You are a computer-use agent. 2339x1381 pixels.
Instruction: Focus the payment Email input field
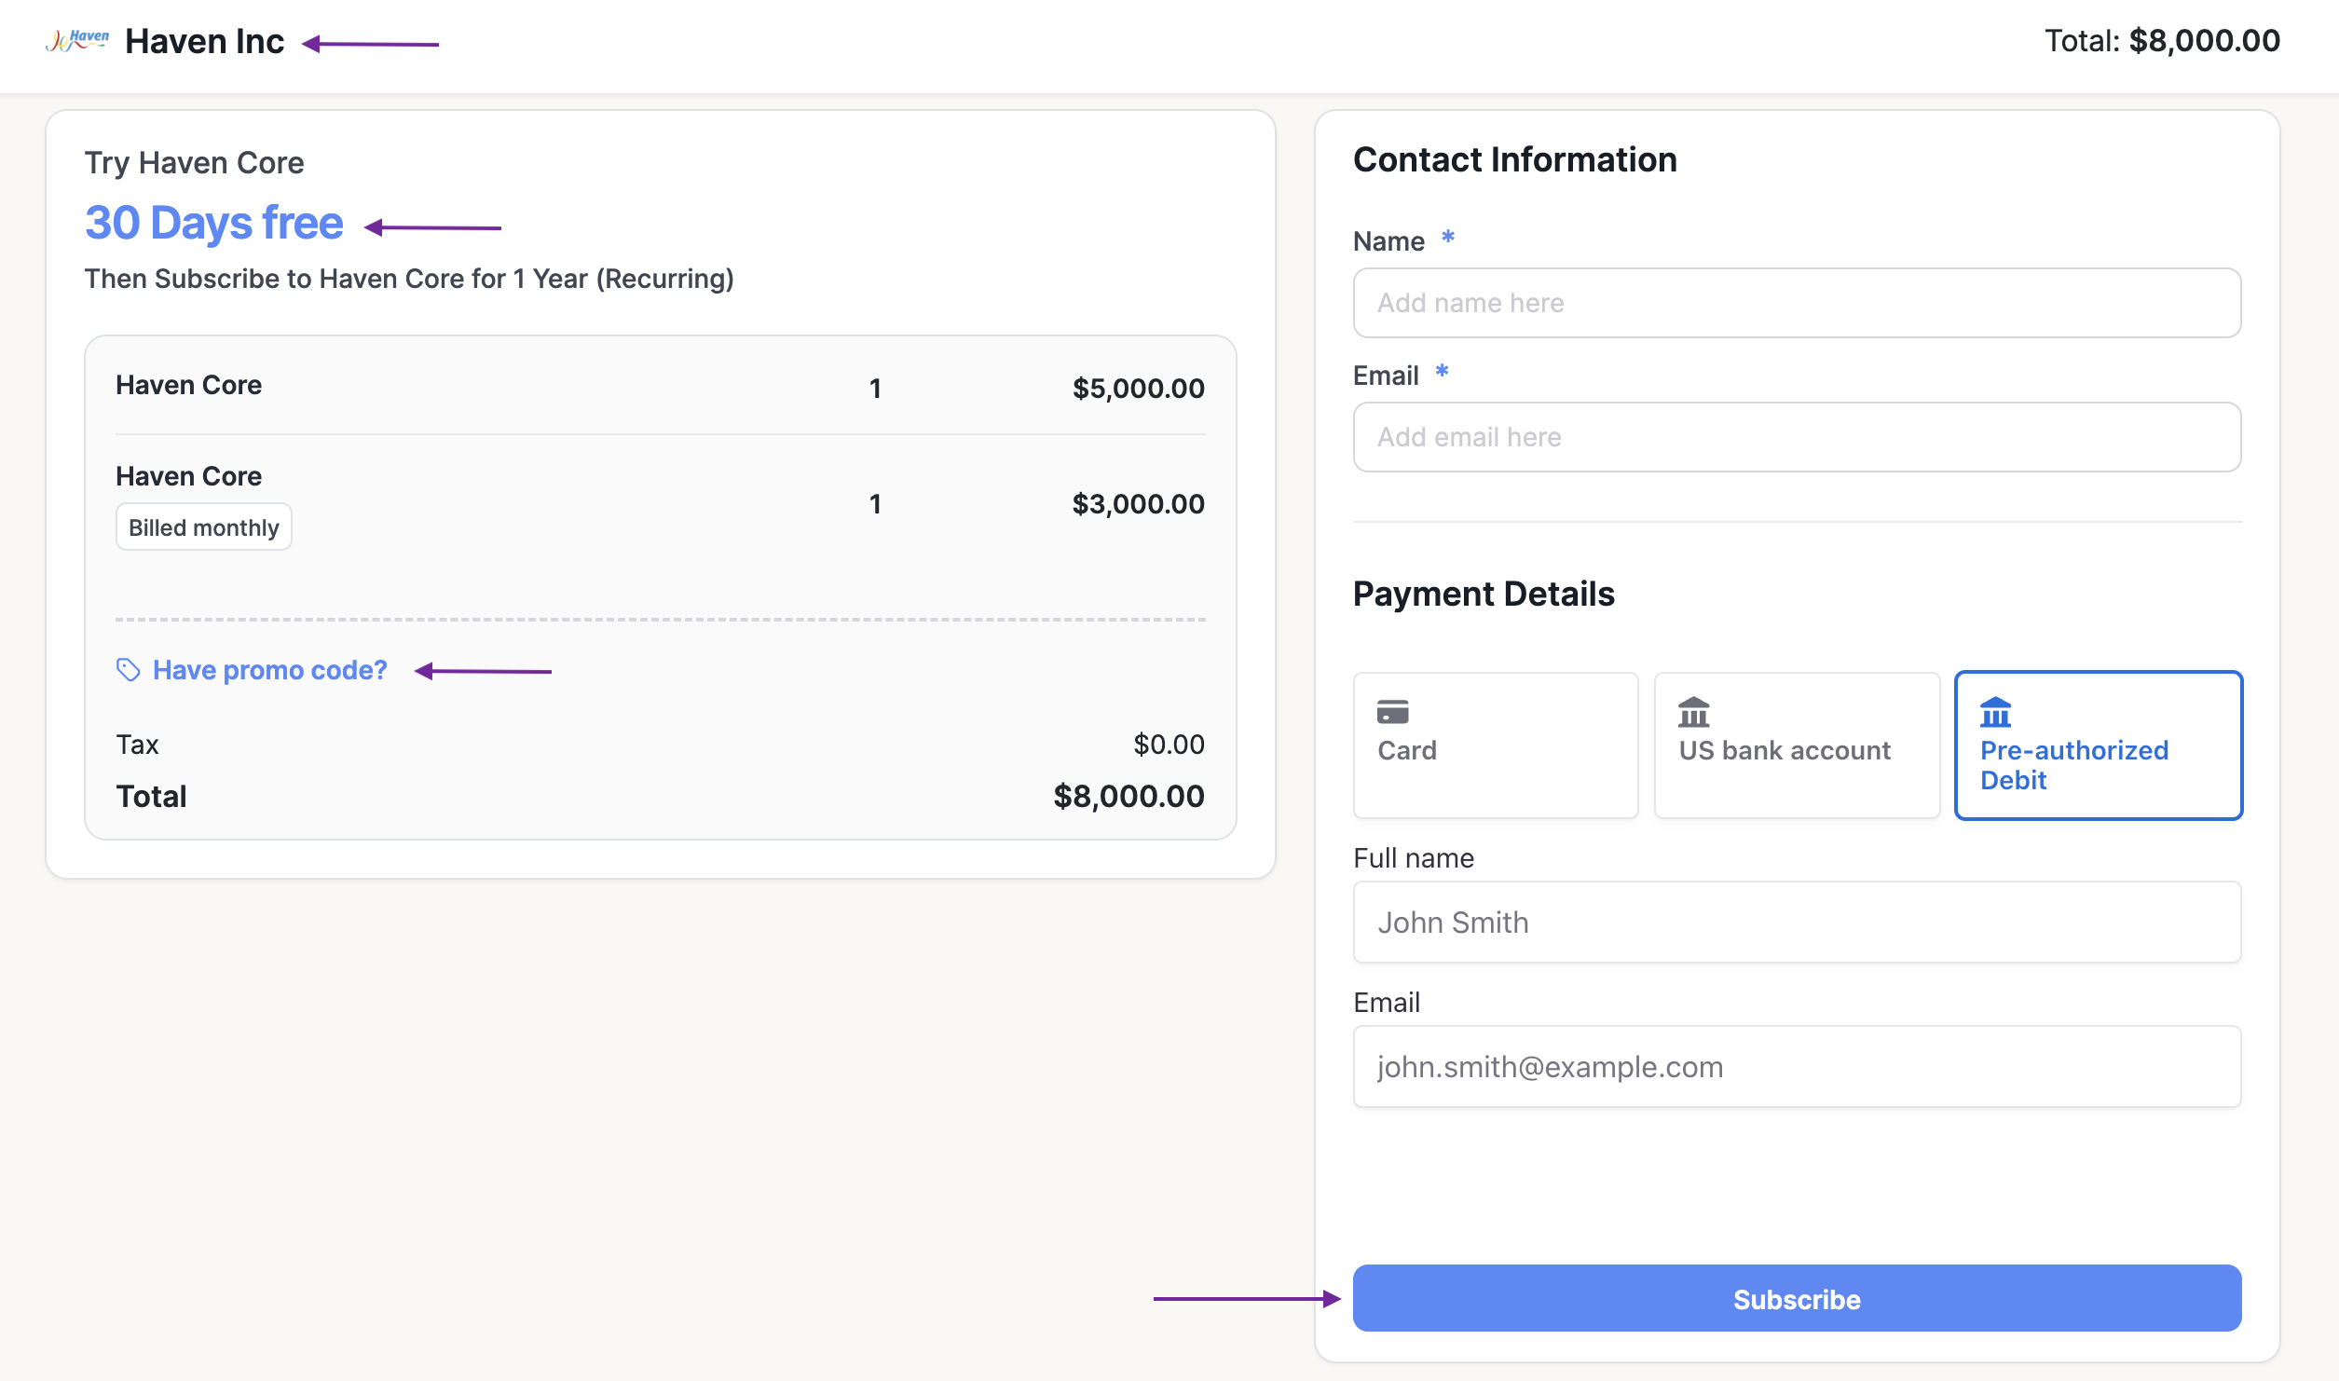pyautogui.click(x=1796, y=1067)
